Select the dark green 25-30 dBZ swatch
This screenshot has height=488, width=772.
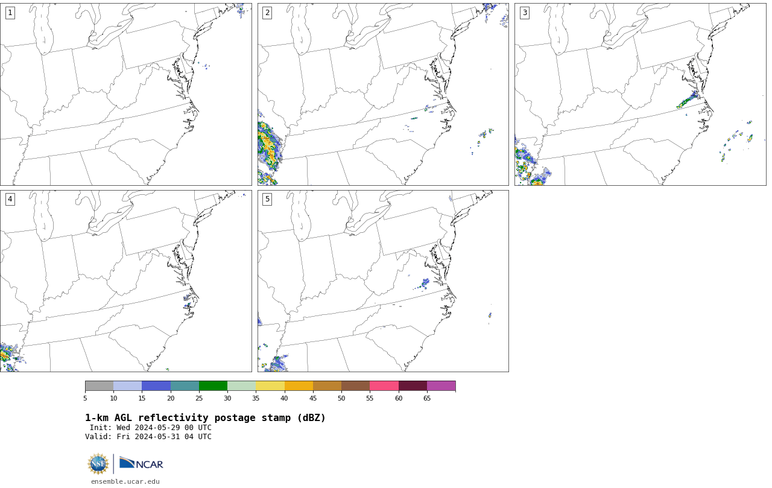(x=213, y=386)
